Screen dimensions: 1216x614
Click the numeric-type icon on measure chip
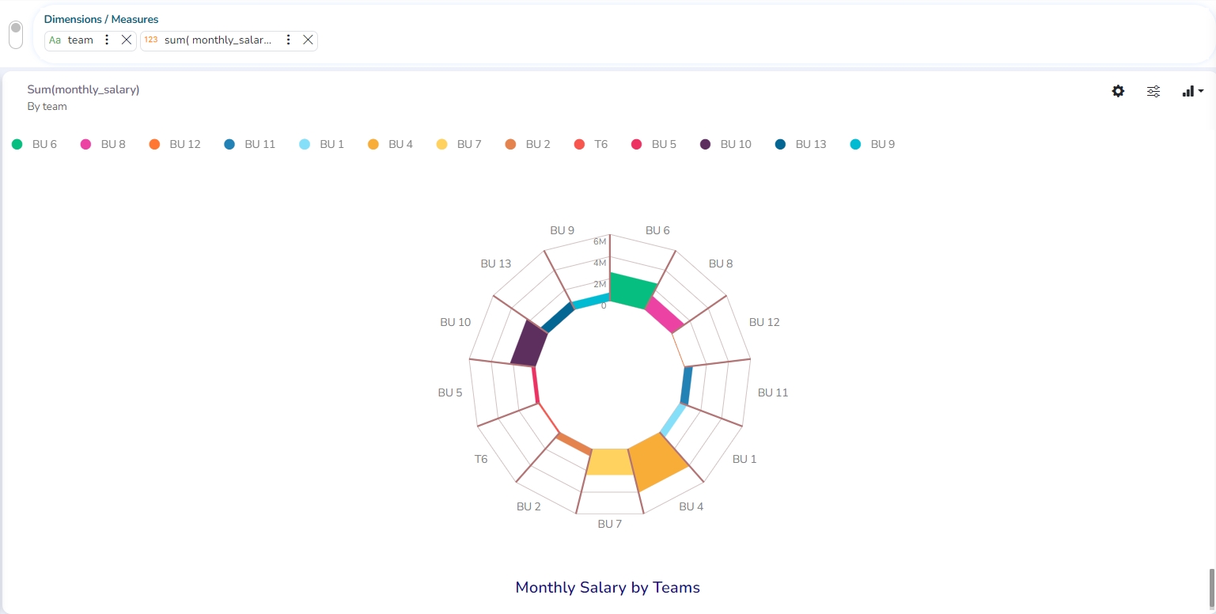(150, 40)
